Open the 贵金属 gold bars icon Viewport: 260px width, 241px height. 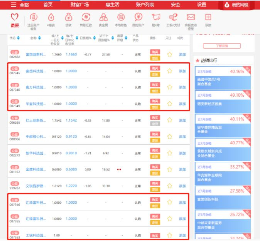103,17
